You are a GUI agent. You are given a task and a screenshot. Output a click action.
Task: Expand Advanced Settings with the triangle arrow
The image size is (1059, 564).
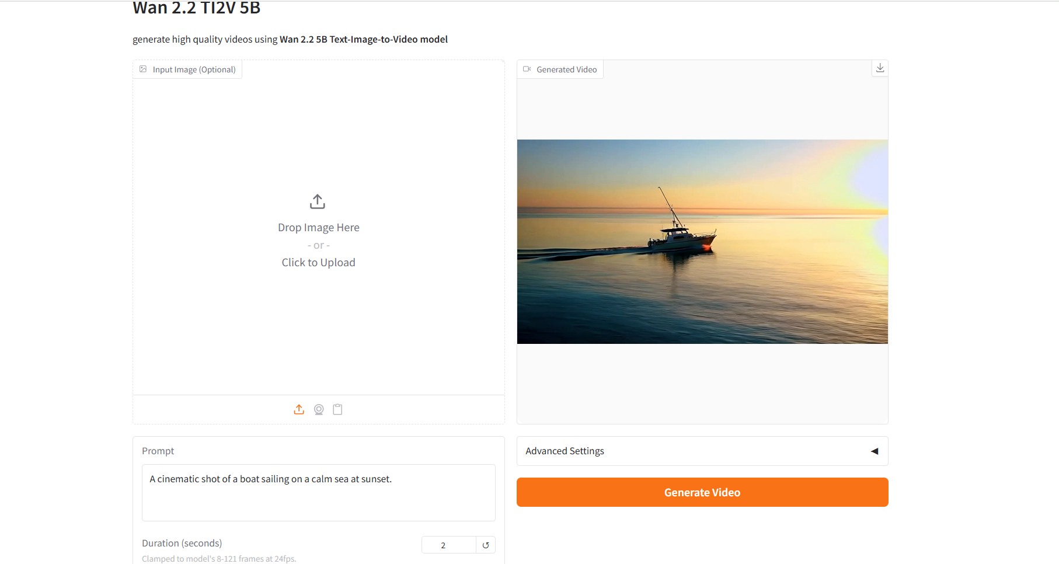pos(875,451)
